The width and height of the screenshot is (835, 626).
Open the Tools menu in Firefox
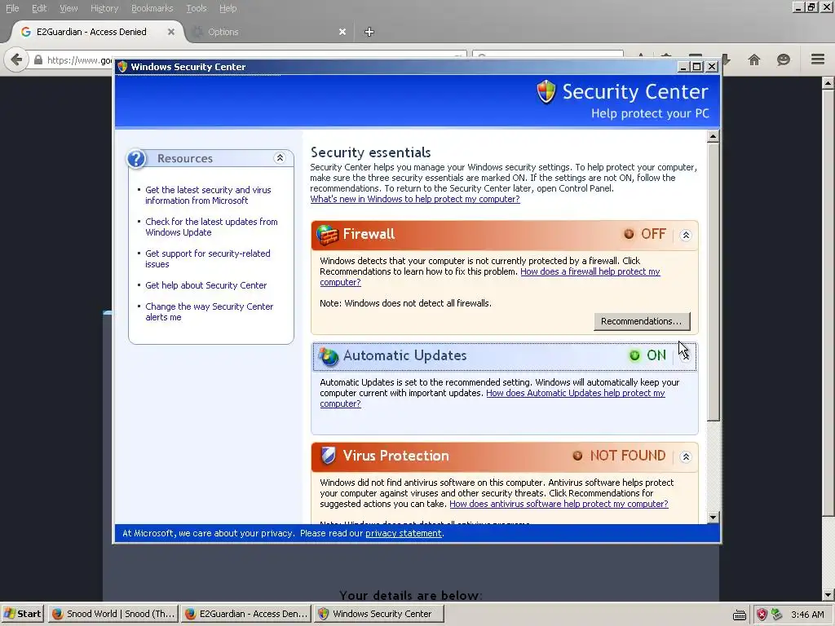[x=196, y=8]
